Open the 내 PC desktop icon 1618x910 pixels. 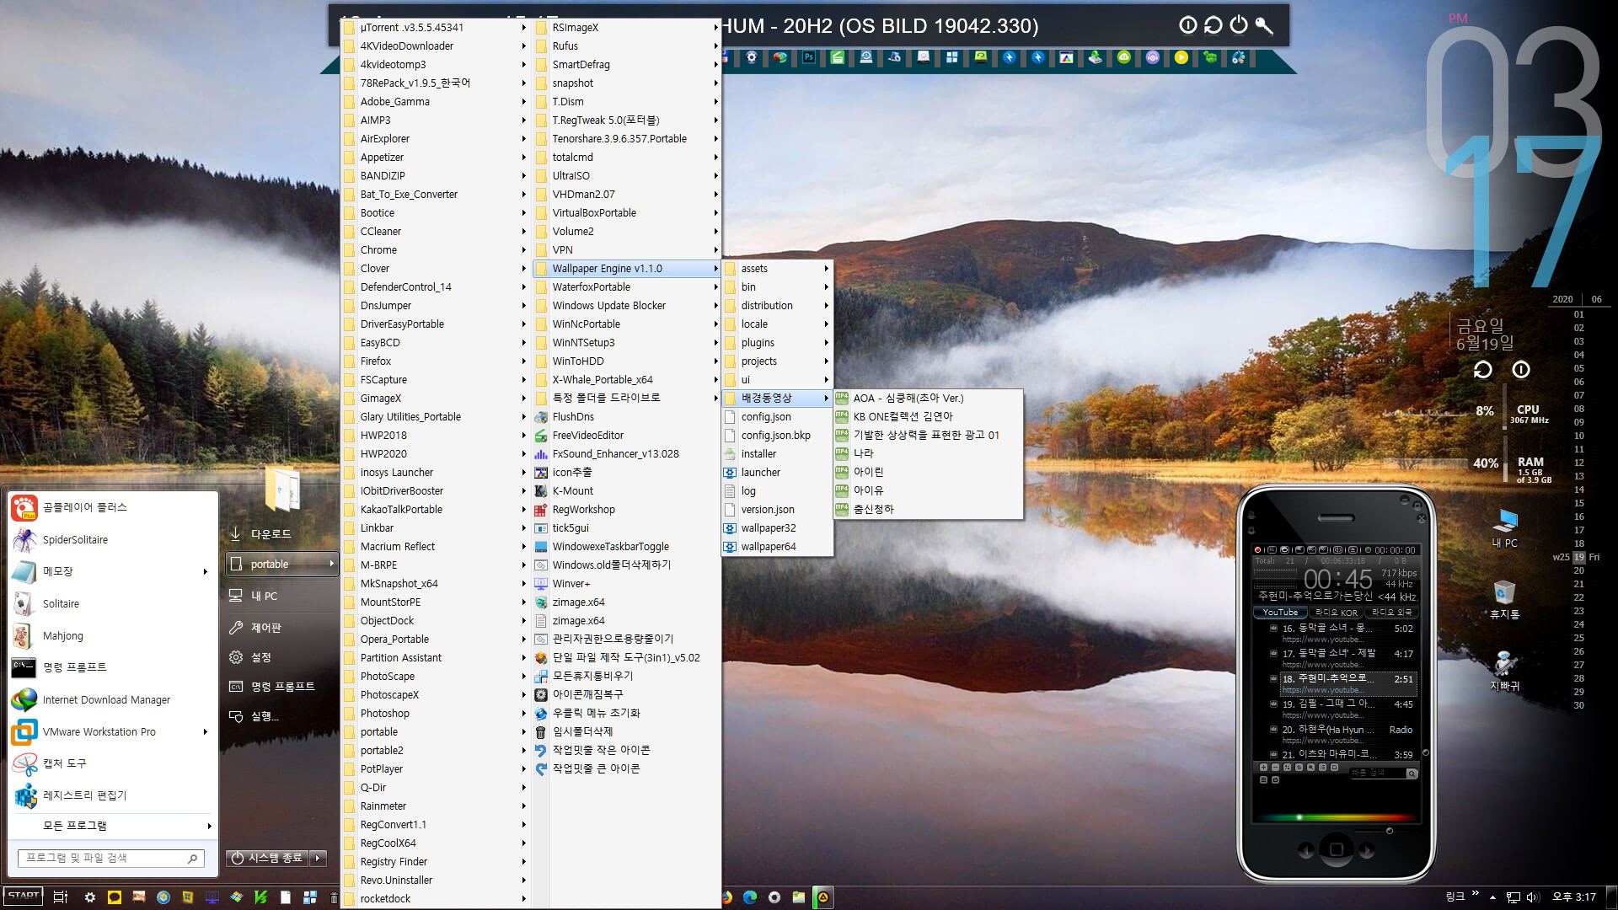tap(1504, 528)
